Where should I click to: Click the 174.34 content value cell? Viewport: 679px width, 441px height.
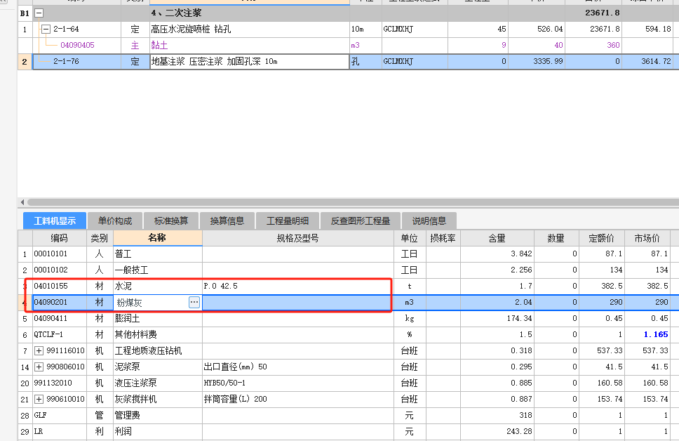(x=497, y=318)
